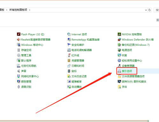Open the address bar history dropdown arrow

click(x=146, y=10)
